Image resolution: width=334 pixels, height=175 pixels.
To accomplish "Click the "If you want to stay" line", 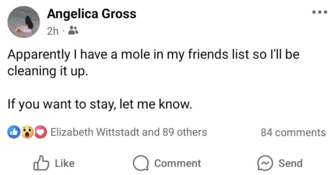I will coord(99,104).
